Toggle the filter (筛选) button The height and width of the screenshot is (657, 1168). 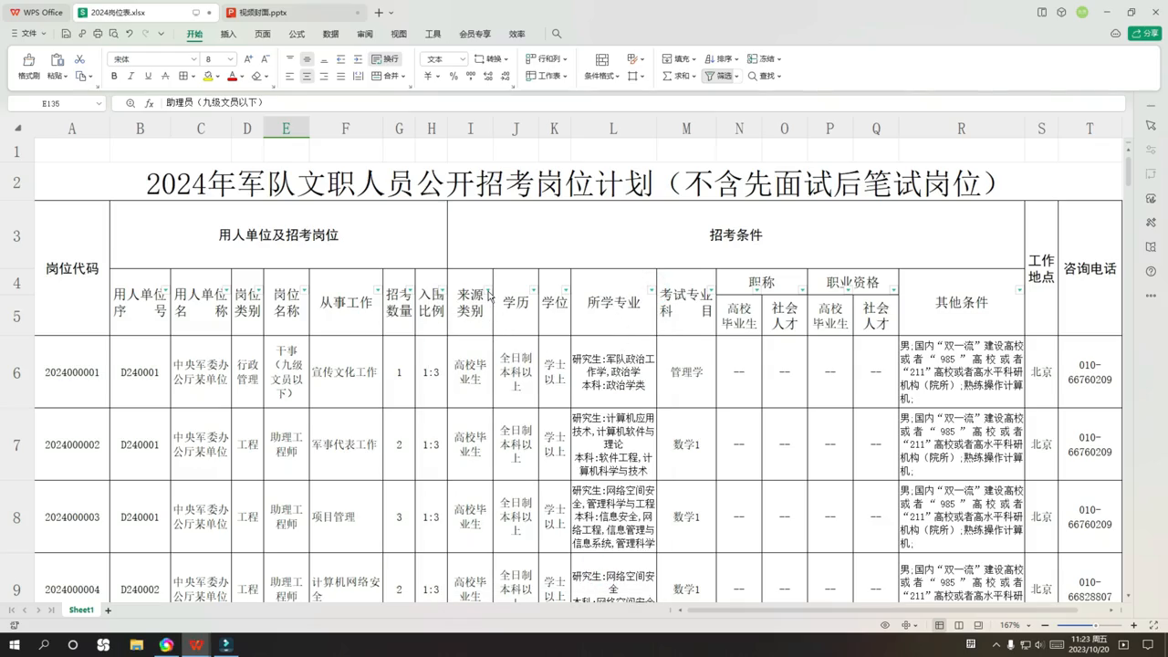(x=719, y=77)
